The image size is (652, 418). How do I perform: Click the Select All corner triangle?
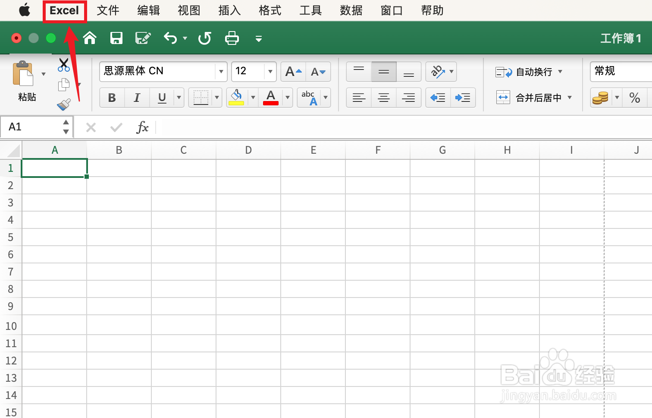tap(13, 151)
